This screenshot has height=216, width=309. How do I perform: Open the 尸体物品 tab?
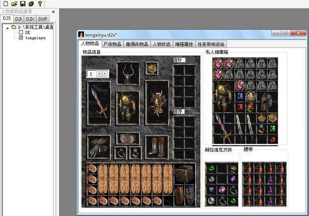[112, 44]
